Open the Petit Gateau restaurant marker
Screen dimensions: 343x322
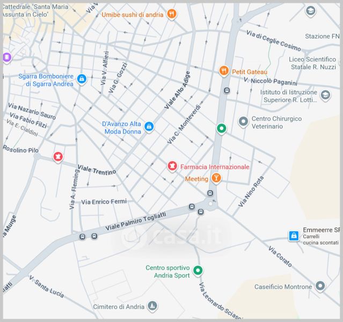coord(224,71)
